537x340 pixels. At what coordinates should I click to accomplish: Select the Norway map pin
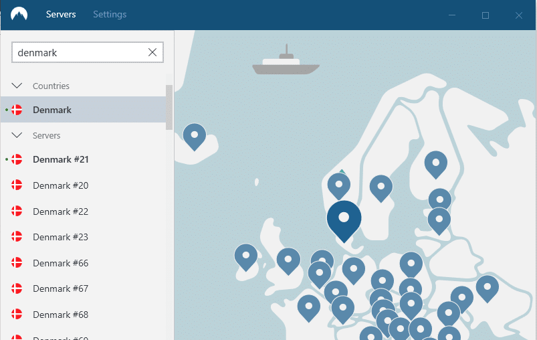click(x=338, y=186)
